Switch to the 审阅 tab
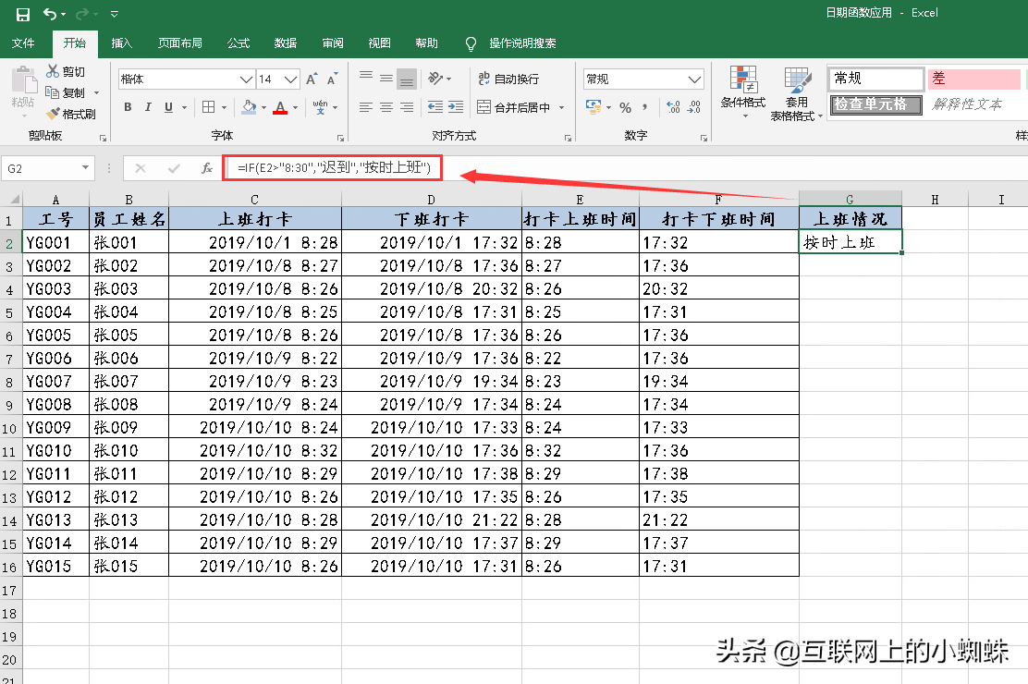The width and height of the screenshot is (1028, 684). [x=333, y=43]
